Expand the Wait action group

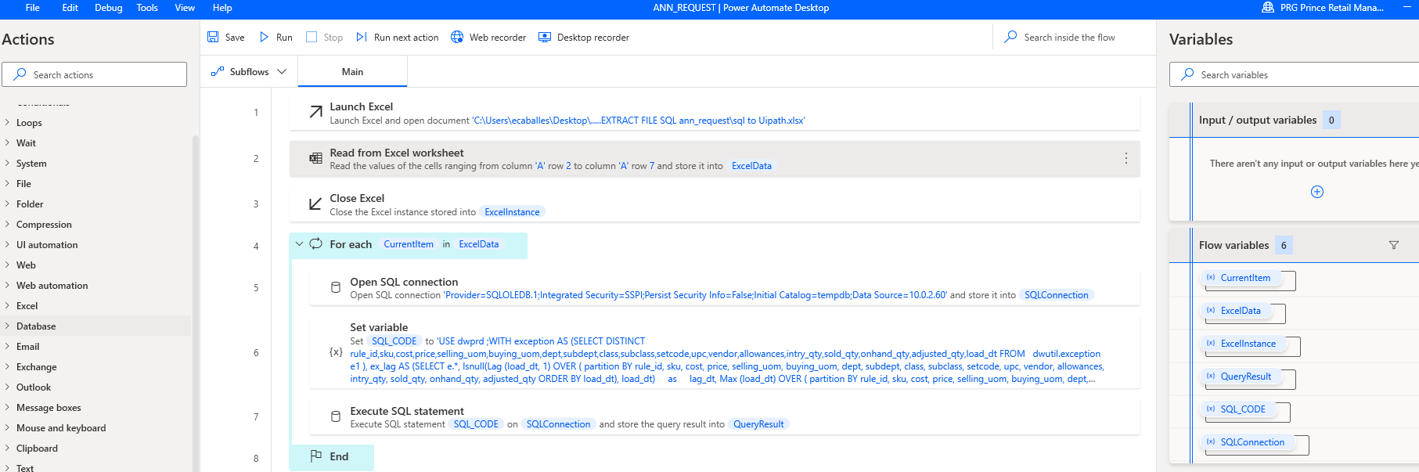[7, 142]
